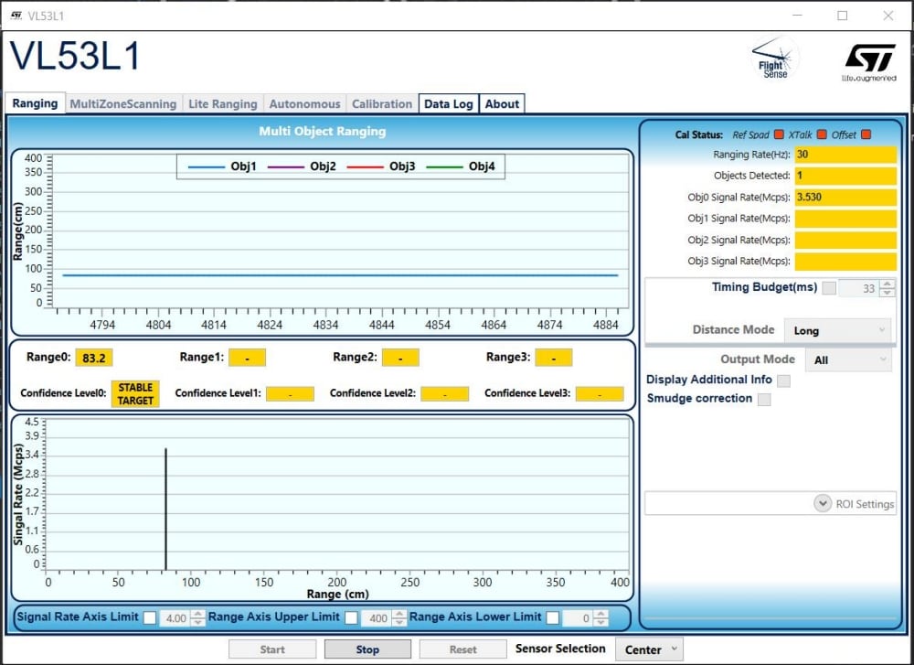Viewport: 914px width, 665px height.
Task: Click the ST app icon in title bar
Action: pos(16,16)
